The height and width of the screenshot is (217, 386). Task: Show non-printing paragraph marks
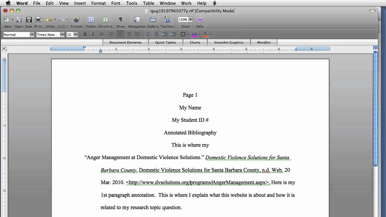click(120, 20)
